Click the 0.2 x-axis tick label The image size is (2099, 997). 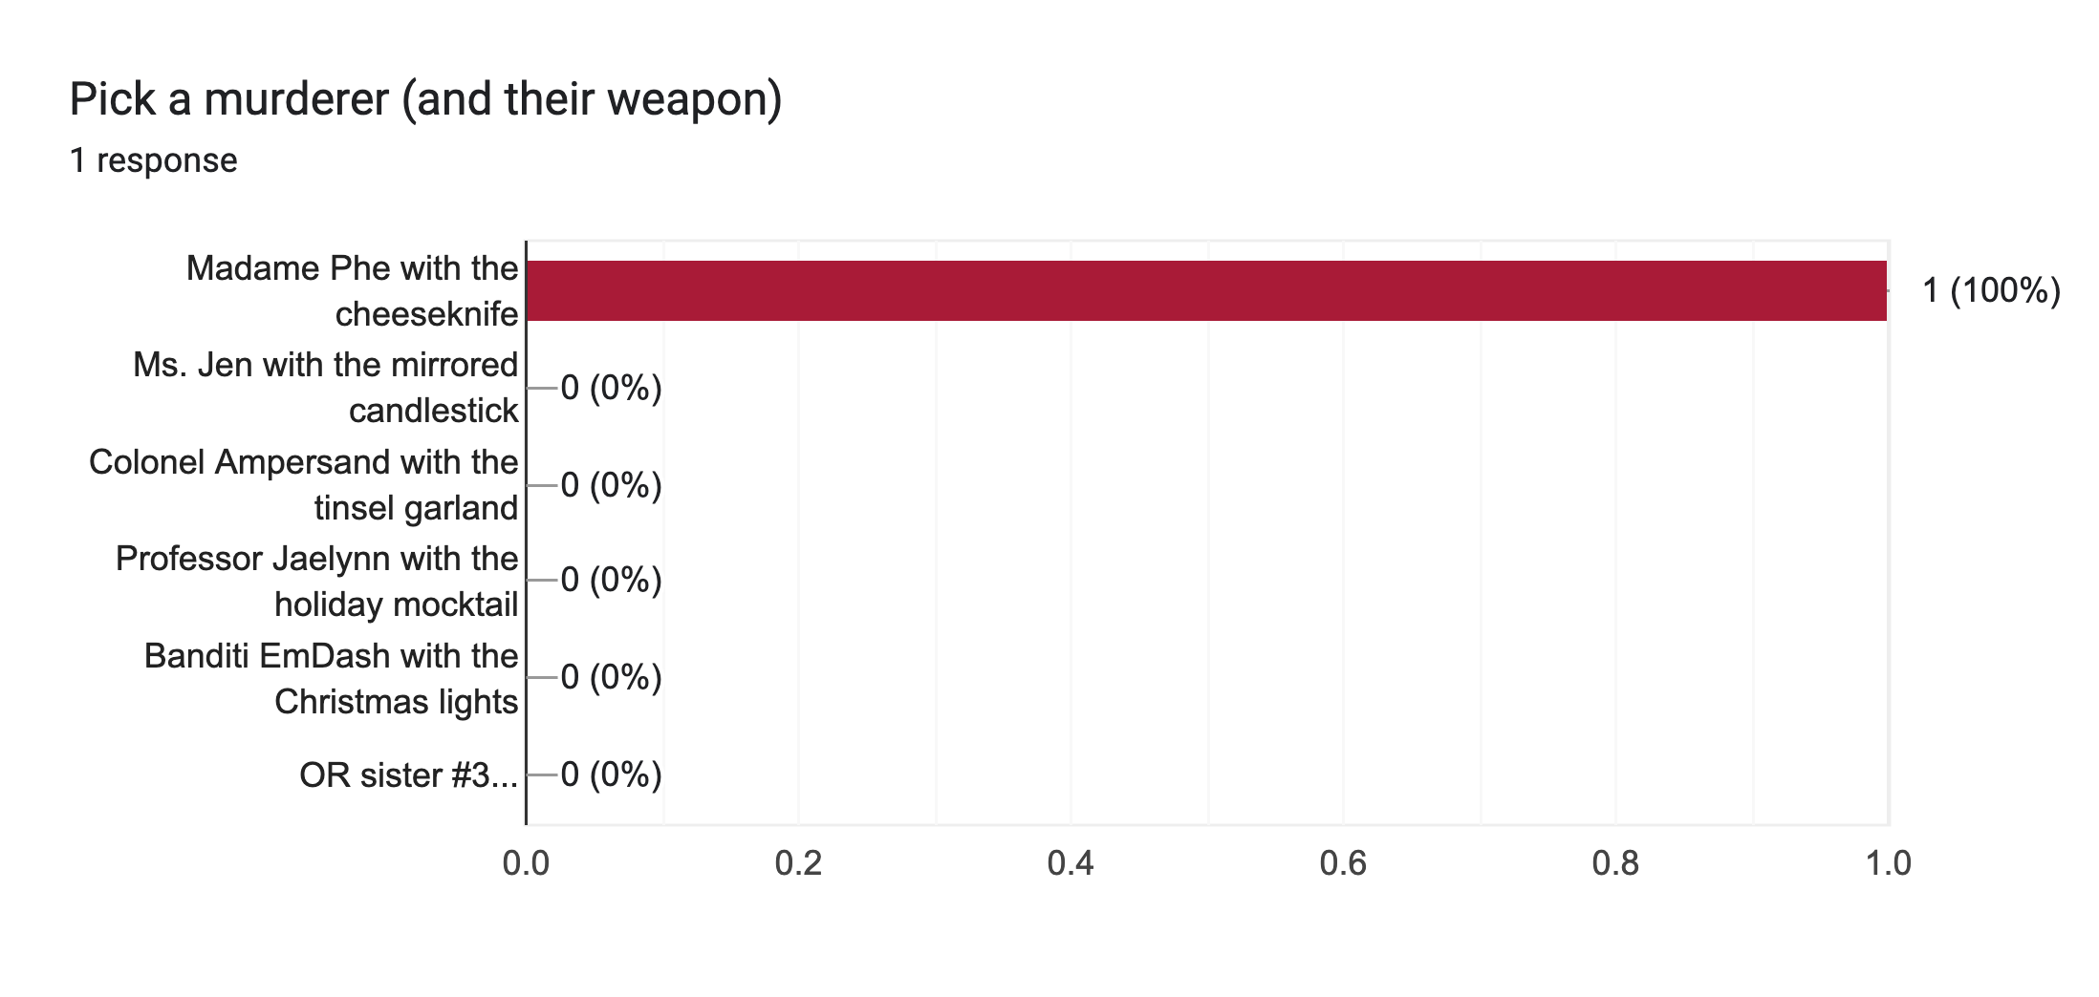tap(798, 863)
